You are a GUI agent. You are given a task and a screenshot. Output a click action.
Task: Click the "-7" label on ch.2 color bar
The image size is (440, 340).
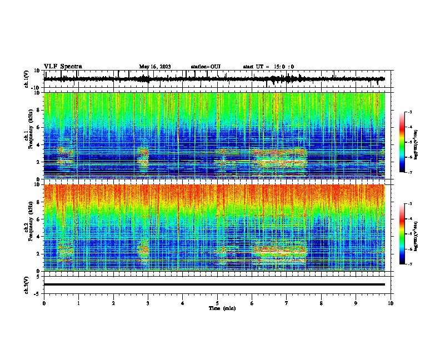tap(409, 264)
